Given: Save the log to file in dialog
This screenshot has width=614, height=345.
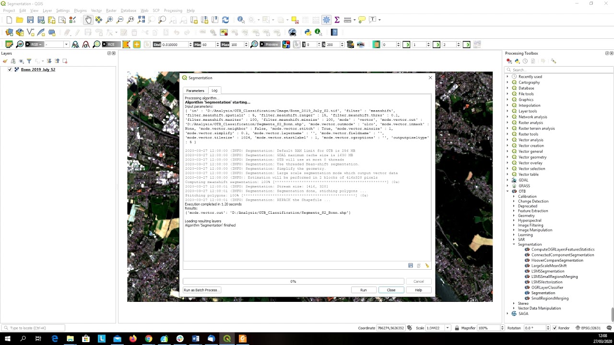Looking at the screenshot, I should pyautogui.click(x=411, y=265).
